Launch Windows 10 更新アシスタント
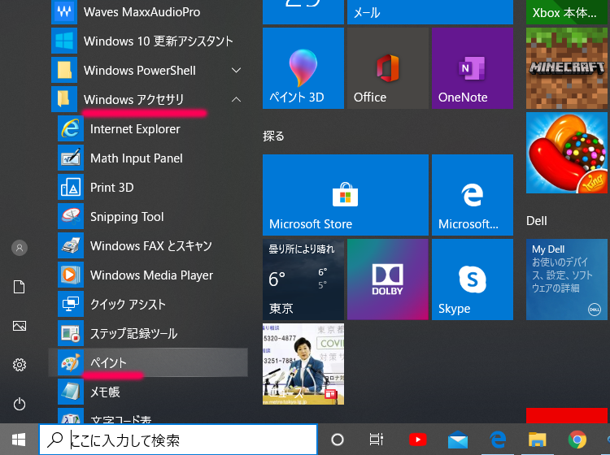This screenshot has height=455, width=610. pos(149,41)
